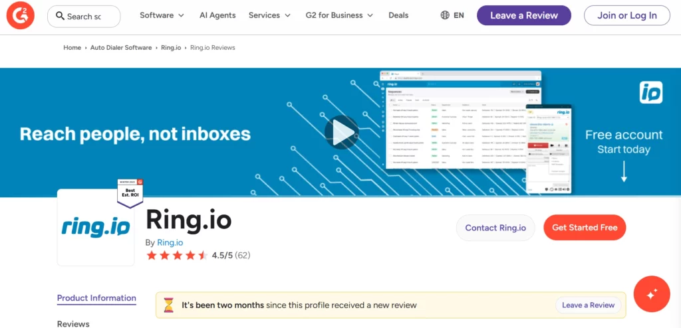The height and width of the screenshot is (328, 681).
Task: Click the Free account Start today text
Action: pos(624,142)
